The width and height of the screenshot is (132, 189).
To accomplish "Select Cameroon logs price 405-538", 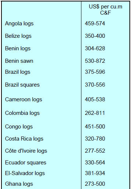I will 95,99.
